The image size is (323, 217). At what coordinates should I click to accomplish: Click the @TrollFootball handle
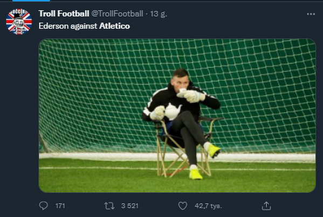click(117, 14)
